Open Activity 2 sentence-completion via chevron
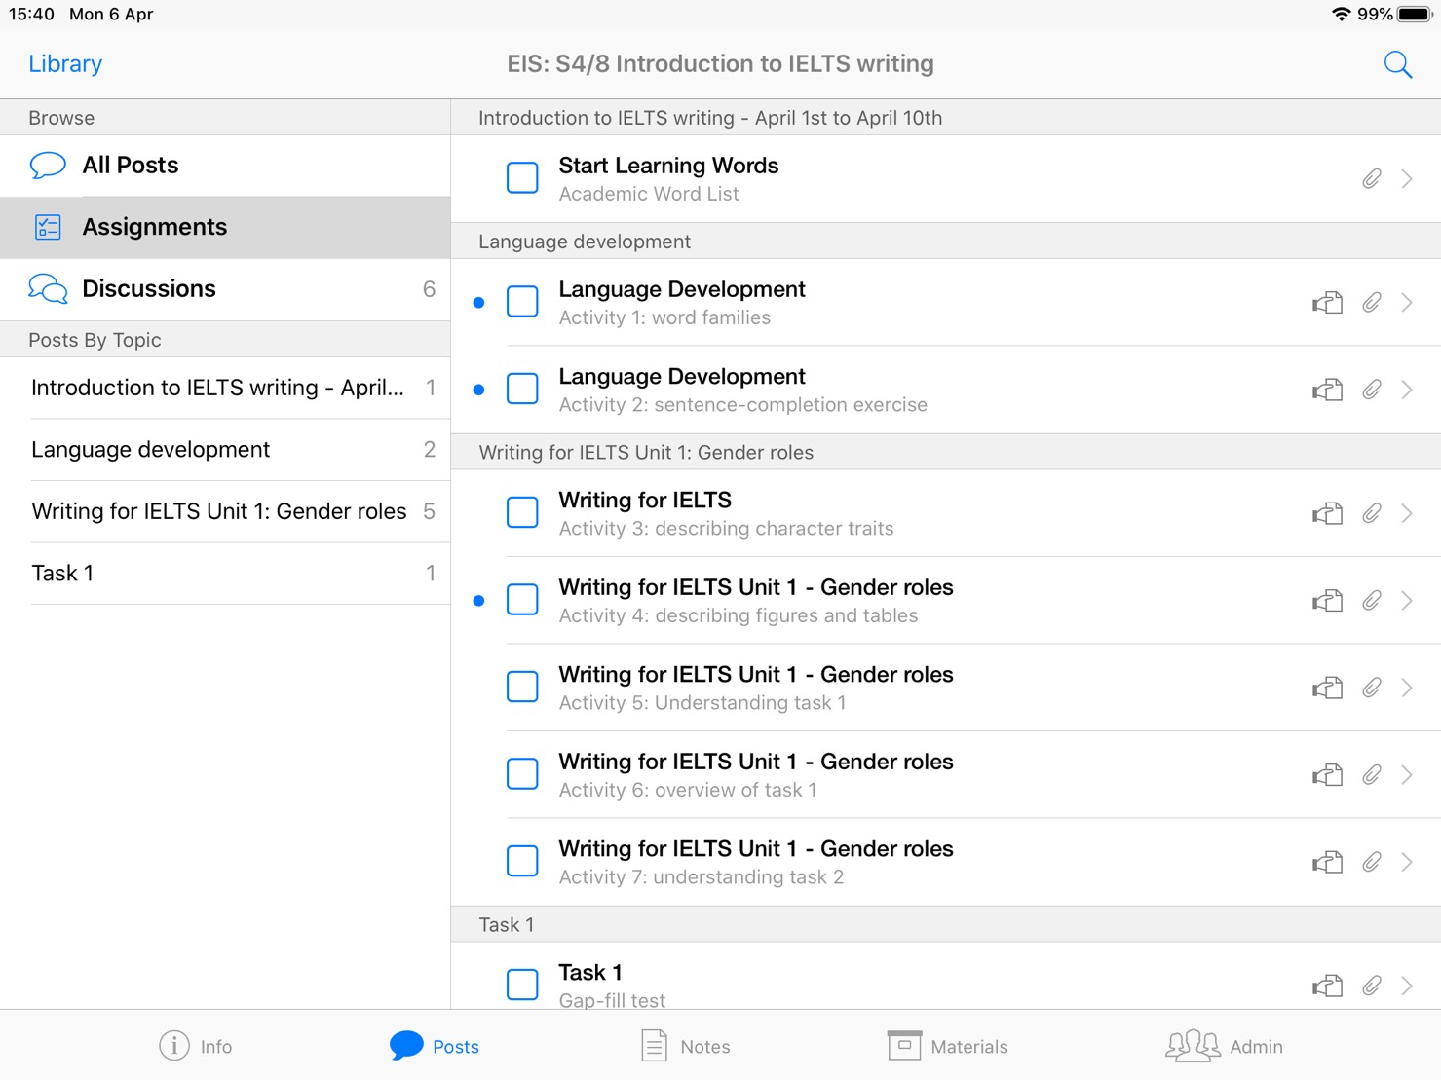 pos(1407,390)
